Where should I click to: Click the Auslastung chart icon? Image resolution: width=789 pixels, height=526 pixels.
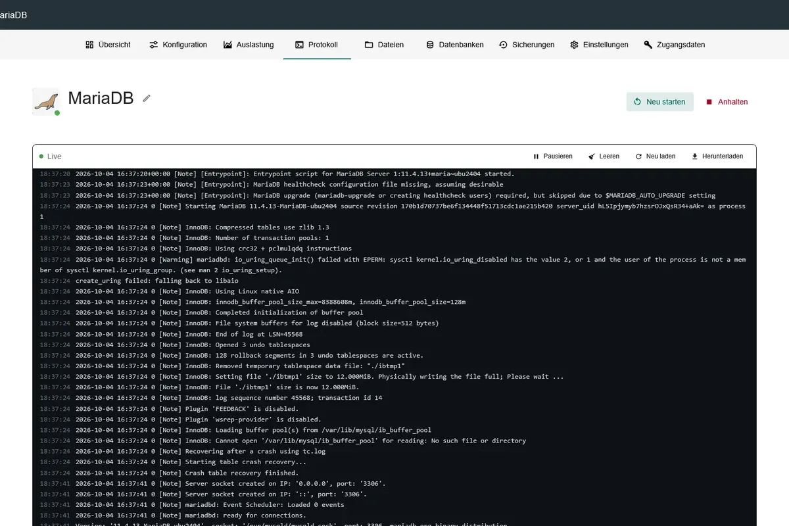[x=227, y=45]
